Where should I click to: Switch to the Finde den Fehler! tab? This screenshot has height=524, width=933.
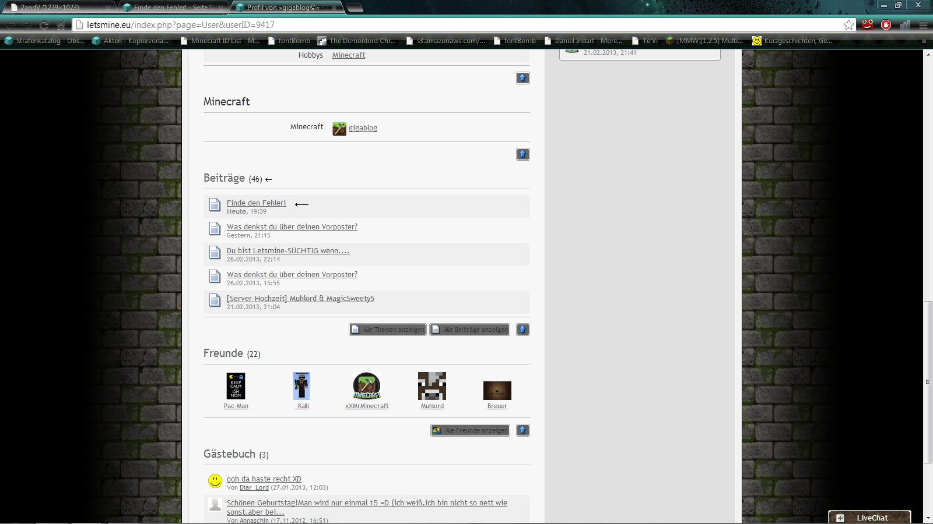point(170,8)
